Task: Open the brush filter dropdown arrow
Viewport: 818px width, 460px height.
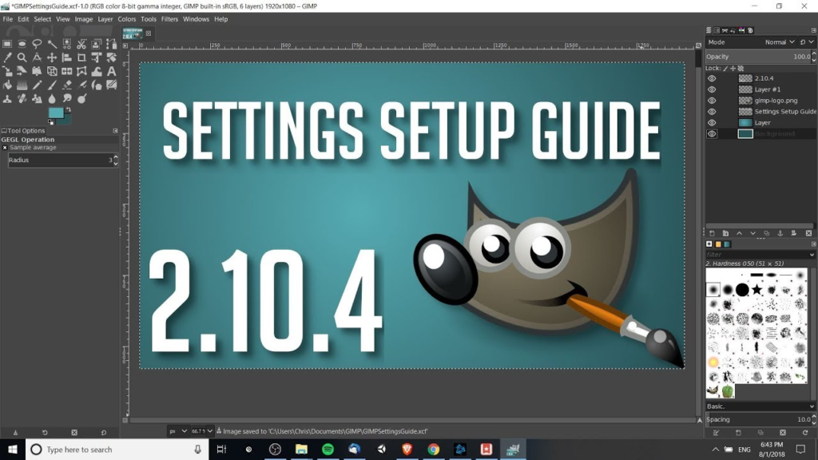Action: point(812,255)
